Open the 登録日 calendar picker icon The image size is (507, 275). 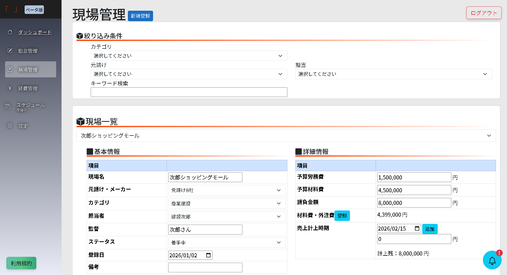pos(208,255)
